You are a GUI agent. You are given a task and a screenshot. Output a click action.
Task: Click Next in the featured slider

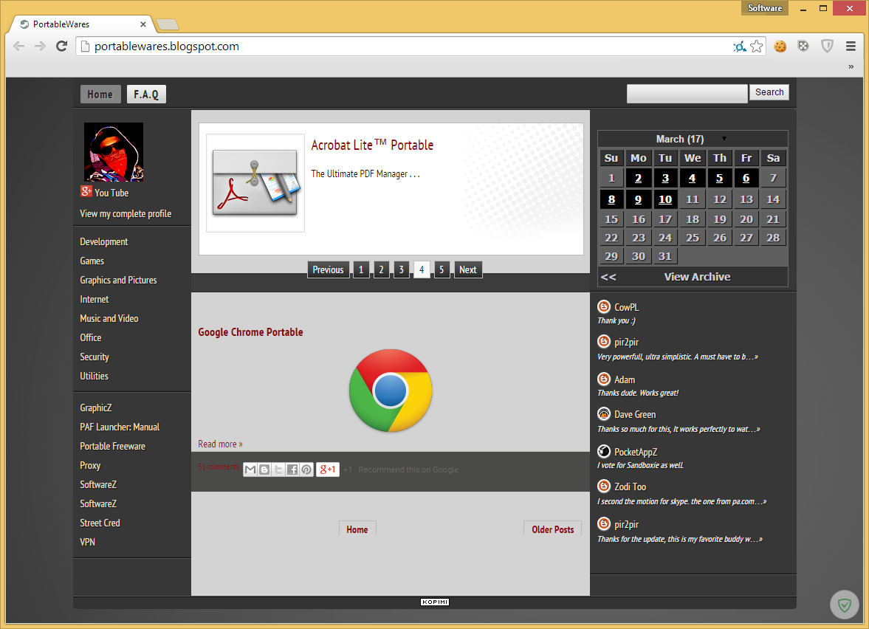coord(468,270)
